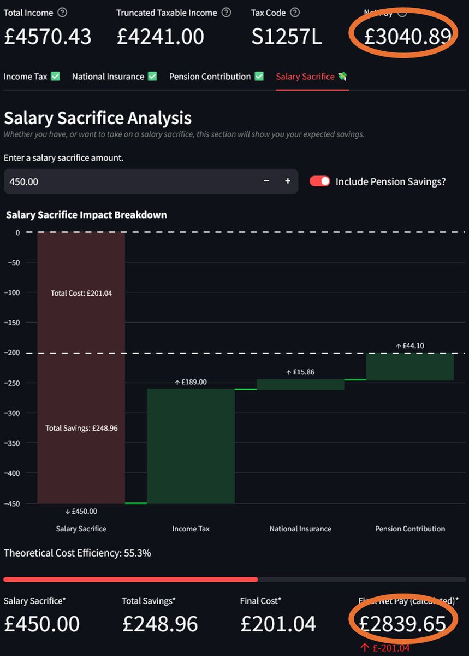This screenshot has width=469, height=656.
Task: Click the Pension Contribution bar in the chart
Action: point(410,366)
